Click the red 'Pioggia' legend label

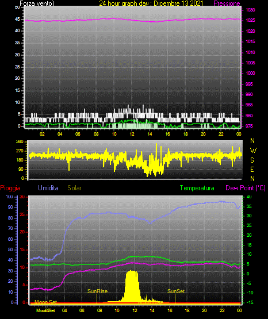point(10,188)
